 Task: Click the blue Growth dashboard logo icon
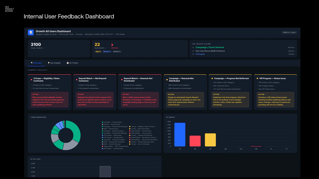[31, 32]
